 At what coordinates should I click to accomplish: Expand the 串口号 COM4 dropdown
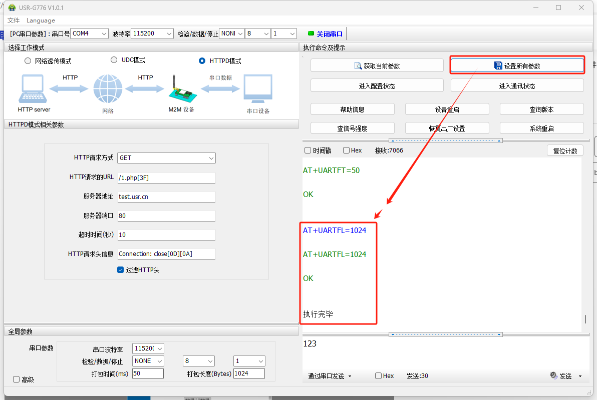(90, 33)
